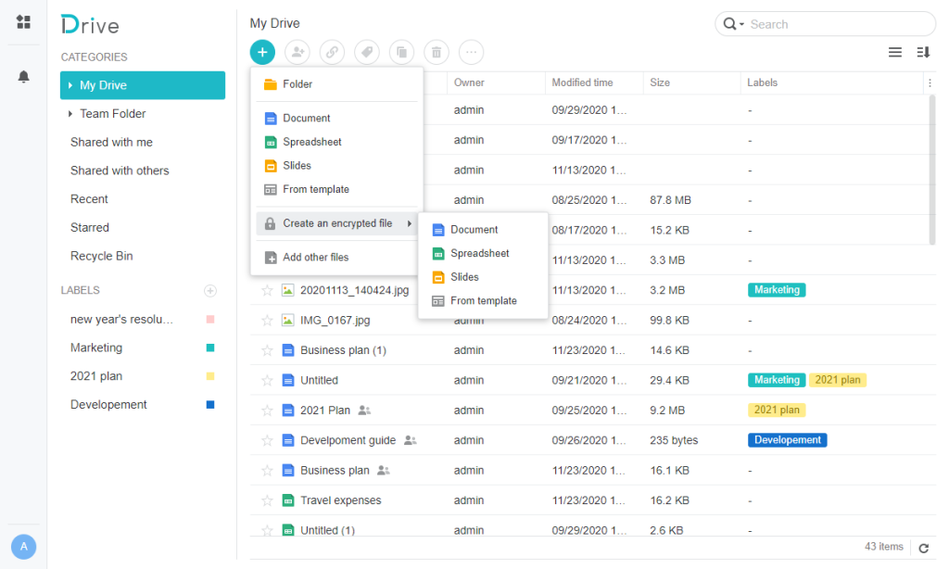Screen dimensions: 949x569
Task: Create encrypted Slides from submenu
Action: (x=483, y=277)
